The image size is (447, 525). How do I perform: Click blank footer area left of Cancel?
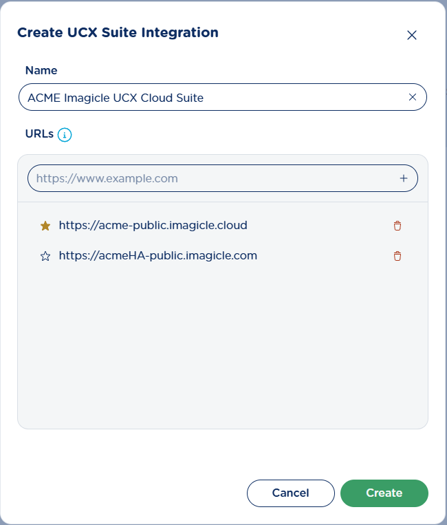(124, 493)
